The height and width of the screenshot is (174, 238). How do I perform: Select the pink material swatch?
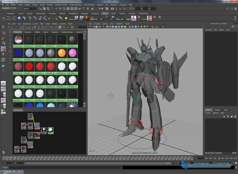73,53
